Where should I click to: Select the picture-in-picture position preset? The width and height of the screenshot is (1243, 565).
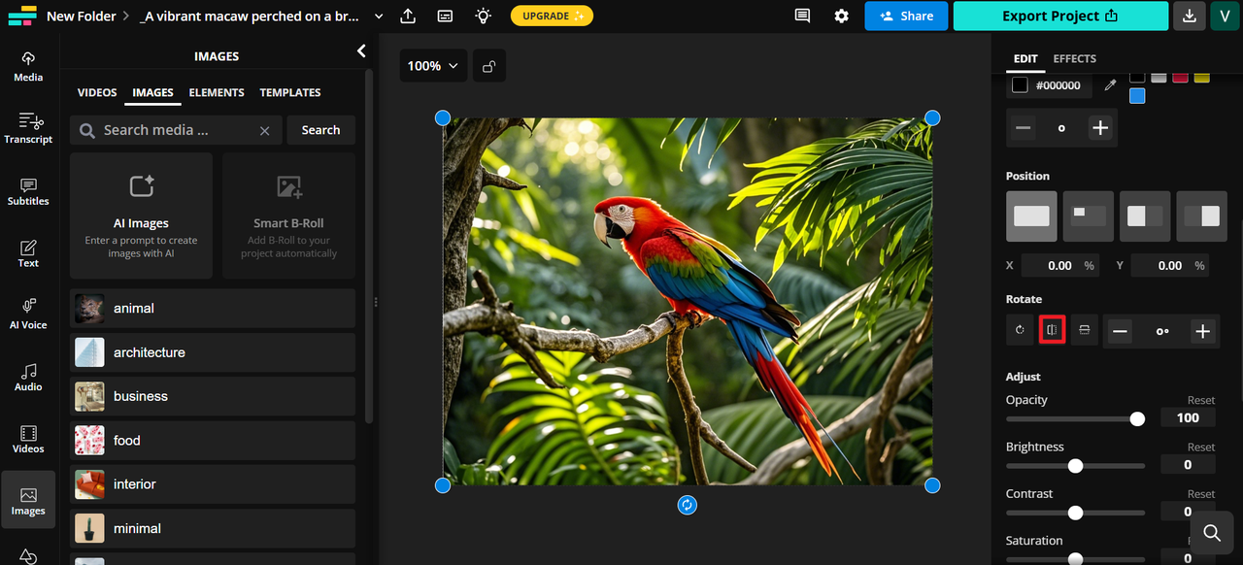[1089, 216]
